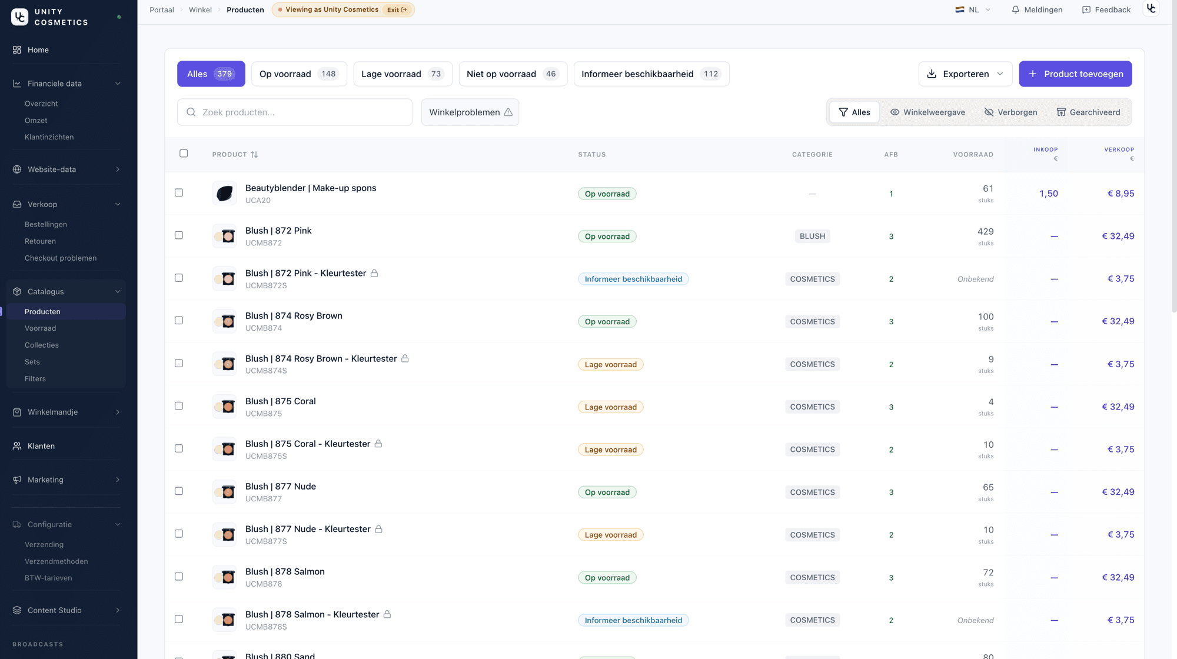Check the Blush 874 Rosy Brown UCMB874 checkbox
Viewport: 1177px width, 659px height.
point(179,321)
